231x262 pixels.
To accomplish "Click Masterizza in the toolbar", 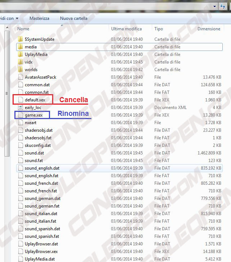I will point(39,18).
